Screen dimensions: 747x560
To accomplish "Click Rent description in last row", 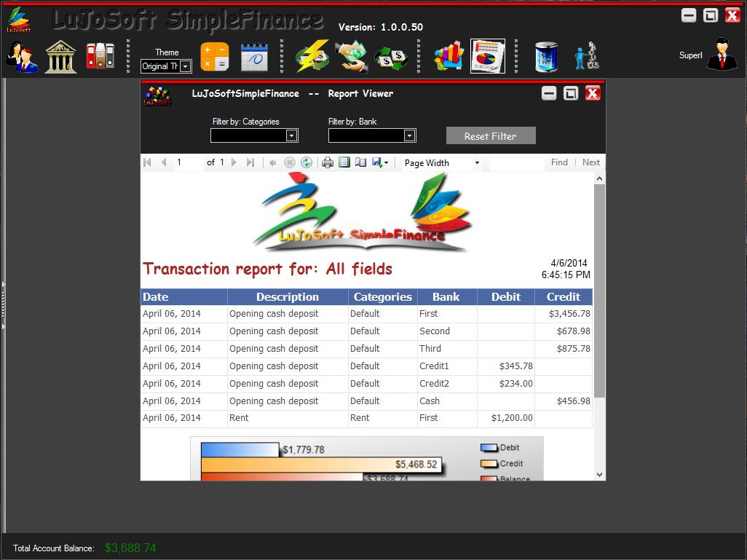I will [x=288, y=418].
